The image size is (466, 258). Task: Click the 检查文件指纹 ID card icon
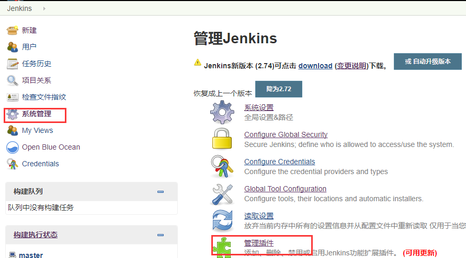[12, 97]
